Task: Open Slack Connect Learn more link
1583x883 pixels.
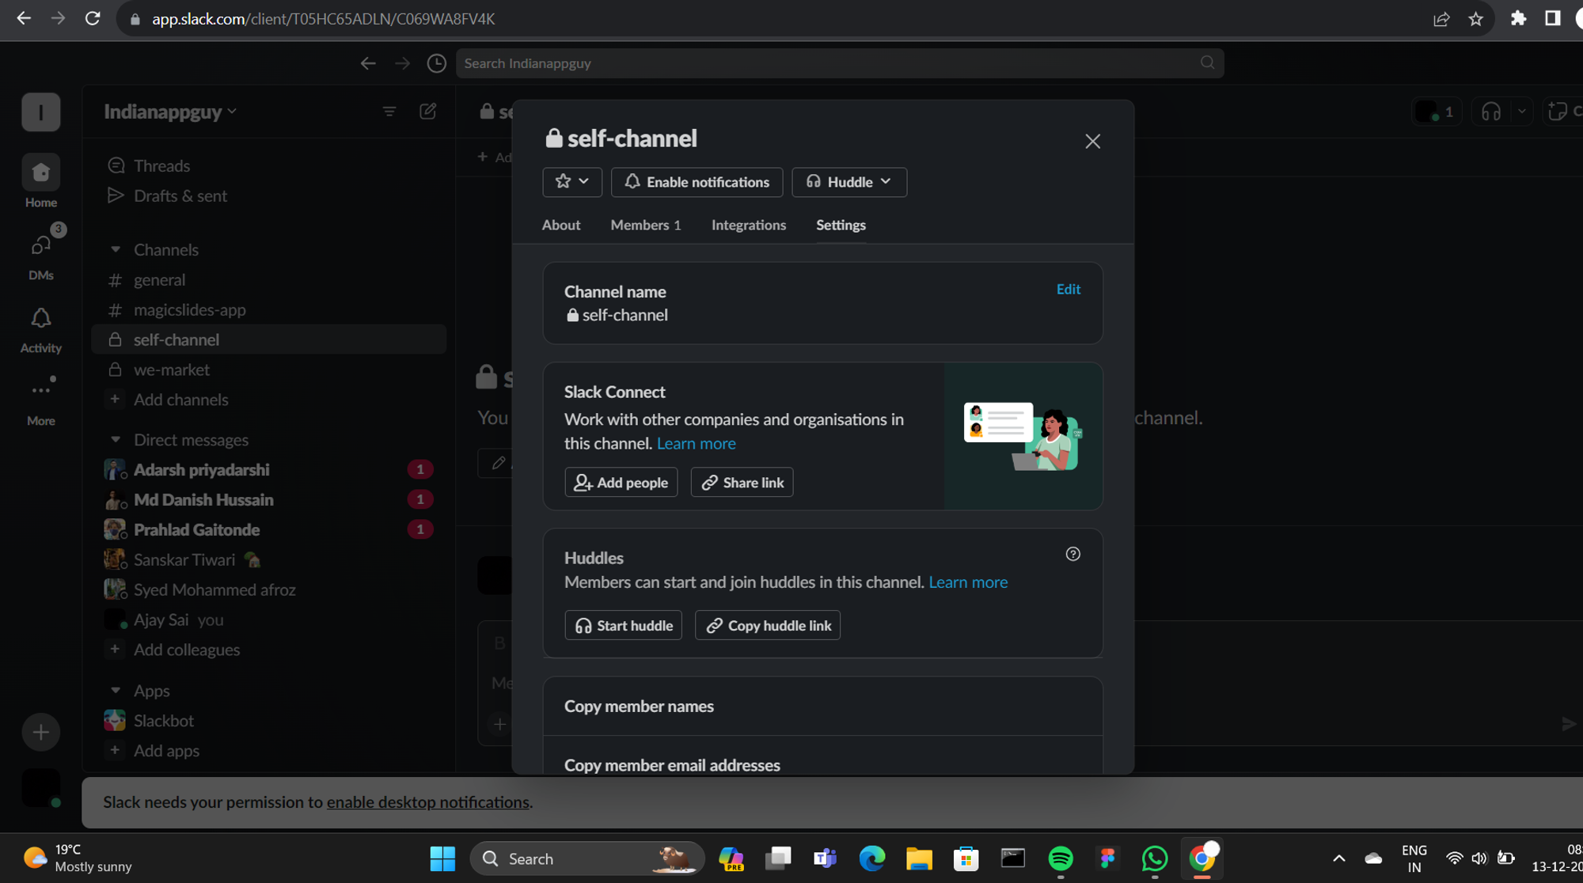Action: (696, 443)
